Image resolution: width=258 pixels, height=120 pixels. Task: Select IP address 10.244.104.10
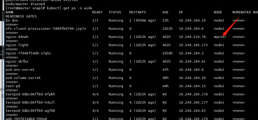coord(192,78)
